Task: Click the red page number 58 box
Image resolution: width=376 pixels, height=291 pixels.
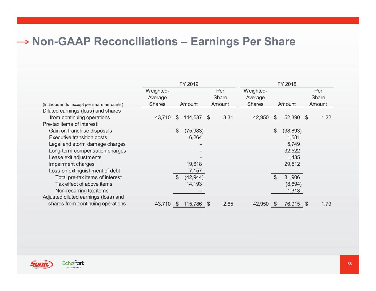Action: [349, 264]
